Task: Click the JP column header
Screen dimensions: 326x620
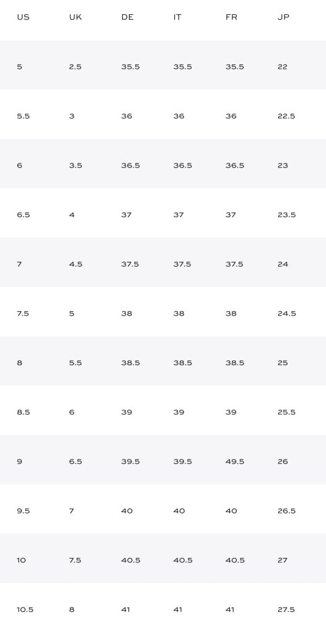Action: click(283, 17)
